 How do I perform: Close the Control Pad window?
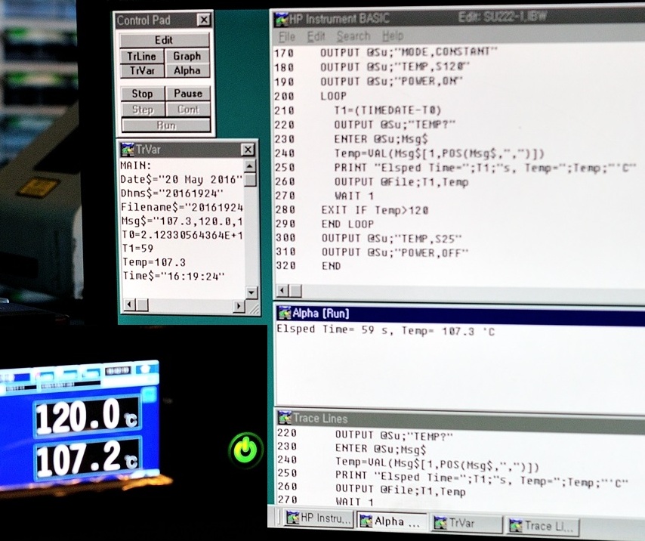point(203,20)
